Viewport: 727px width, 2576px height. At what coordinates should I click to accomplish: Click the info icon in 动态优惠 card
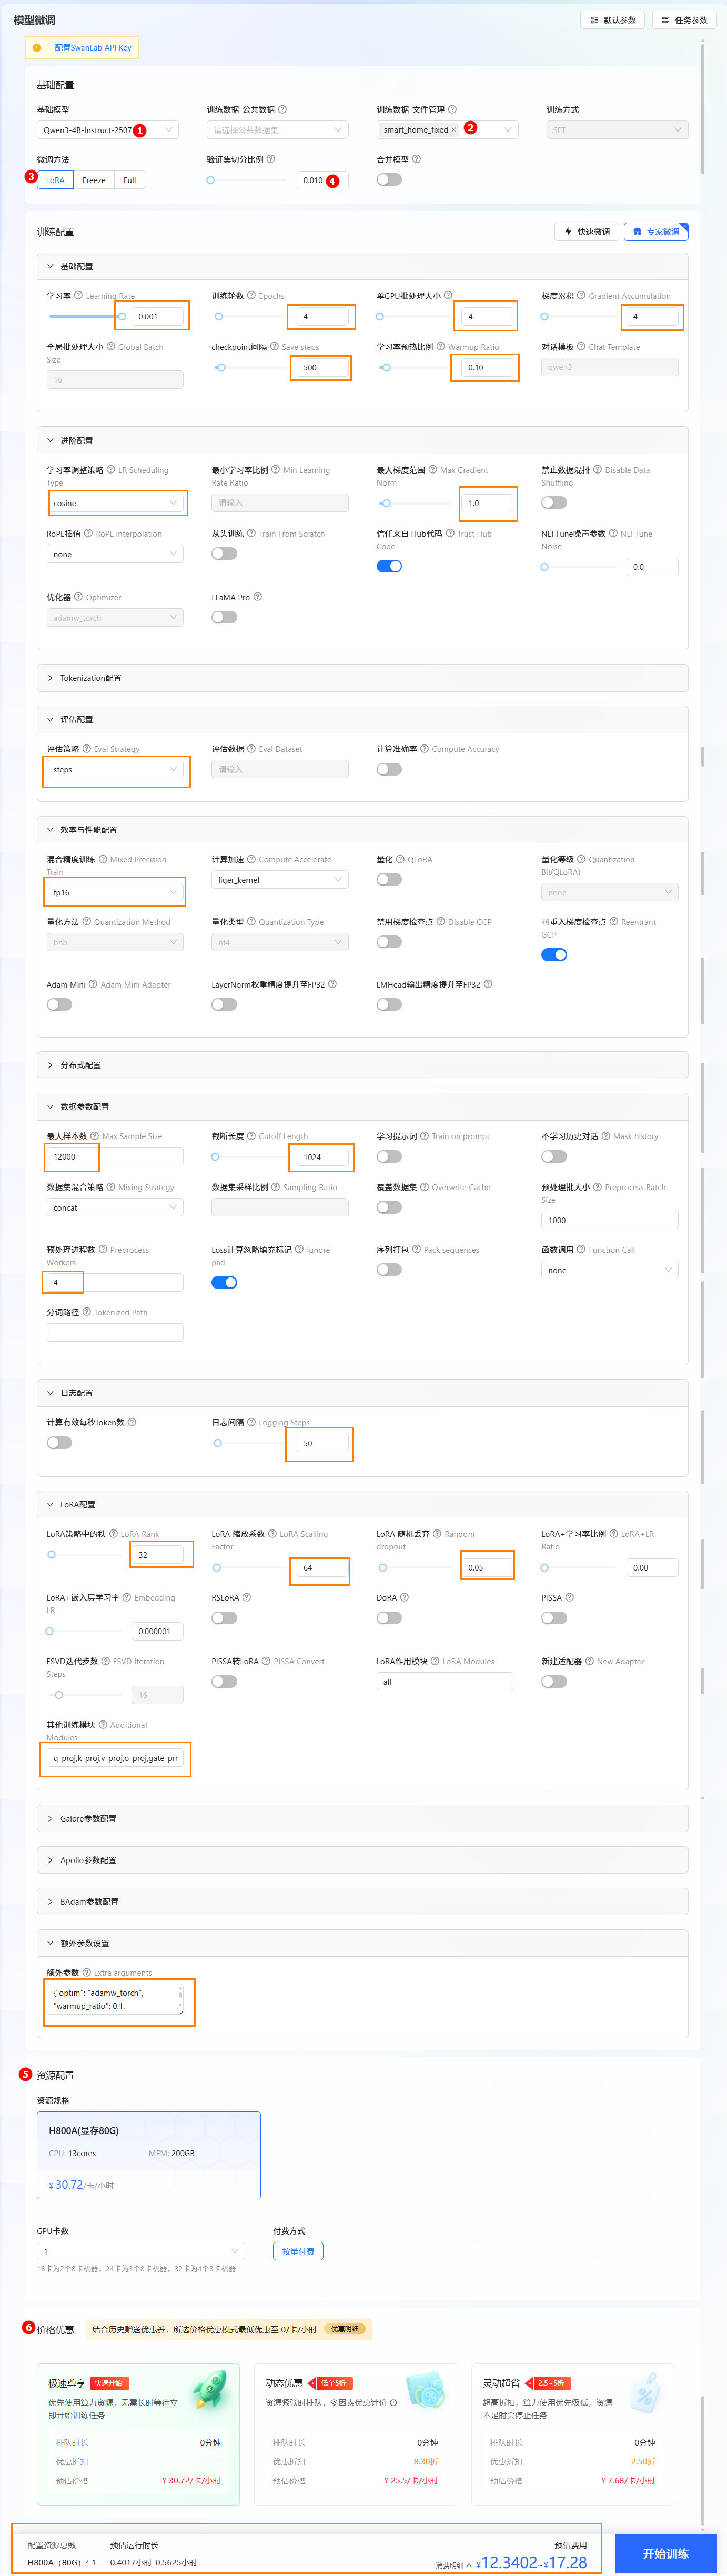(393, 2402)
